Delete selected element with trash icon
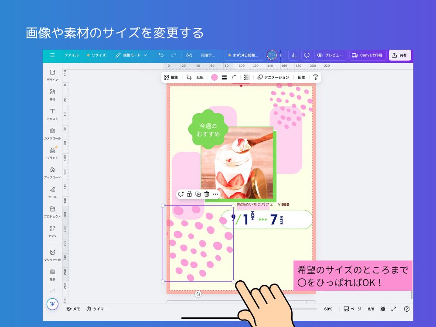Screen dimensions: 436x327 click(207, 194)
